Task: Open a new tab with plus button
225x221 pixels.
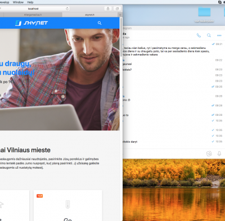Action: point(120,15)
